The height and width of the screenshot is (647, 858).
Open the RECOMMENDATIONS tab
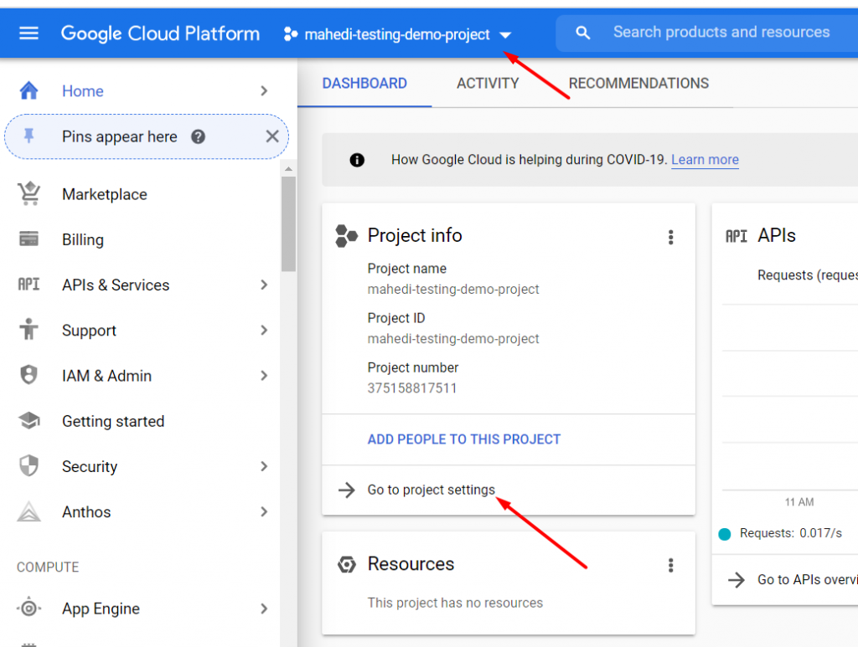[638, 83]
